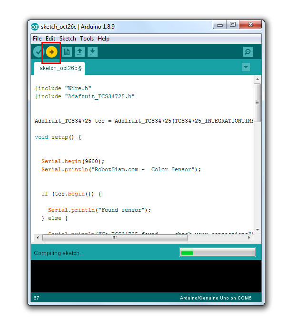This screenshot has height=331, width=298.
Task: Click the Verify checkmark button
Action: click(38, 52)
